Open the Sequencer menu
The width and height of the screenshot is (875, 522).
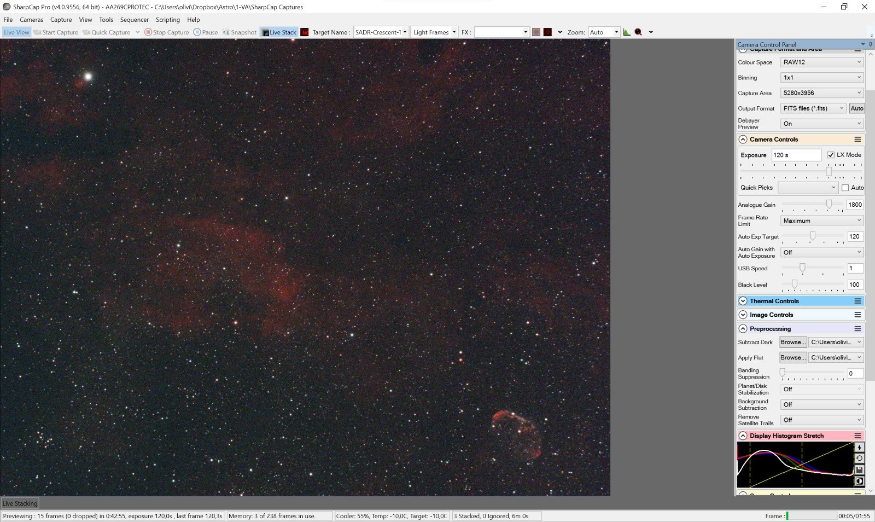tap(134, 20)
